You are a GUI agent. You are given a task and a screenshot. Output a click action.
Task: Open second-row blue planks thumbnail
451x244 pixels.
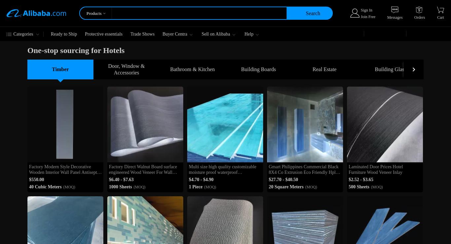(x=385, y=220)
